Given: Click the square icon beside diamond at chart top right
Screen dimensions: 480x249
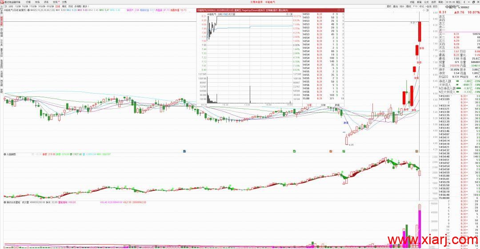Looking at the screenshot, I should [428, 10].
